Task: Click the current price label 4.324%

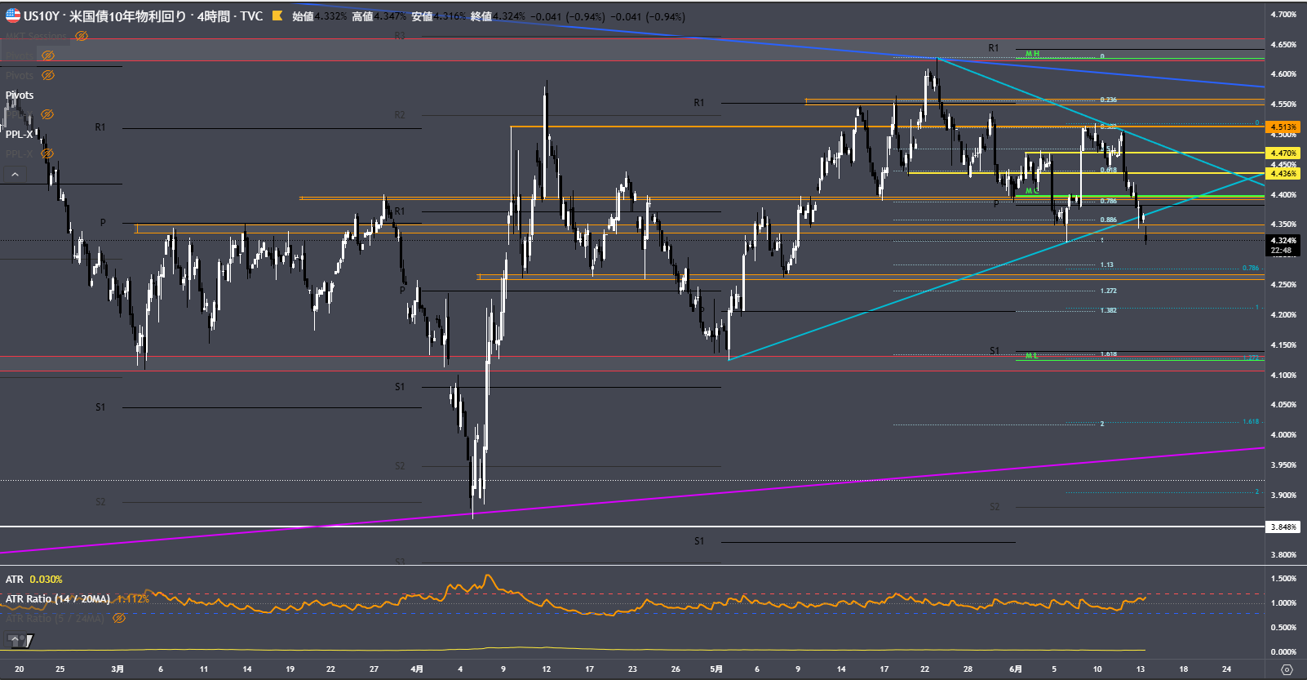Action: tap(1283, 241)
